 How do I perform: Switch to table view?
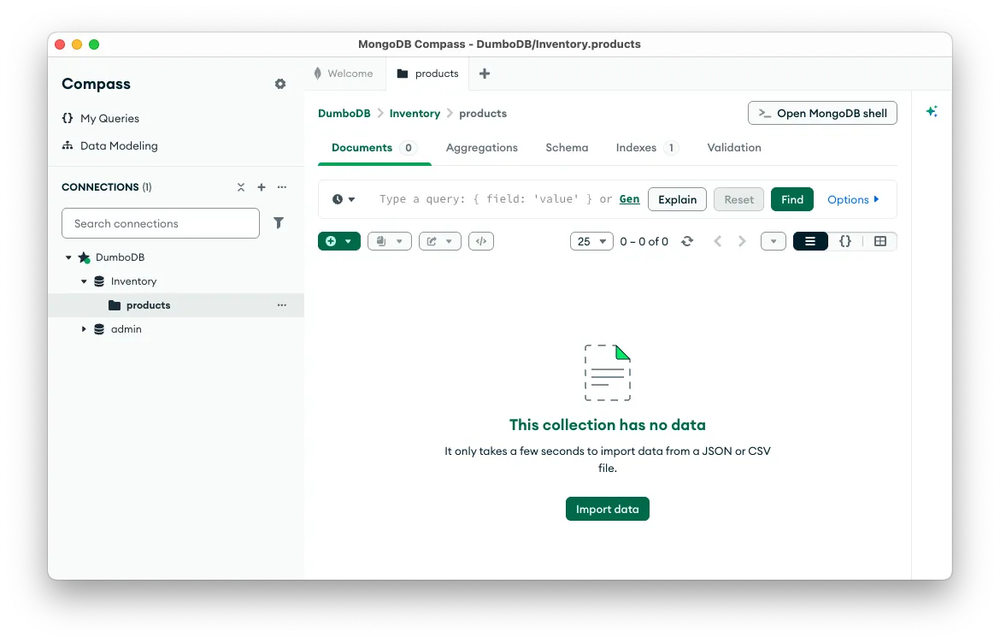pyautogui.click(x=880, y=241)
